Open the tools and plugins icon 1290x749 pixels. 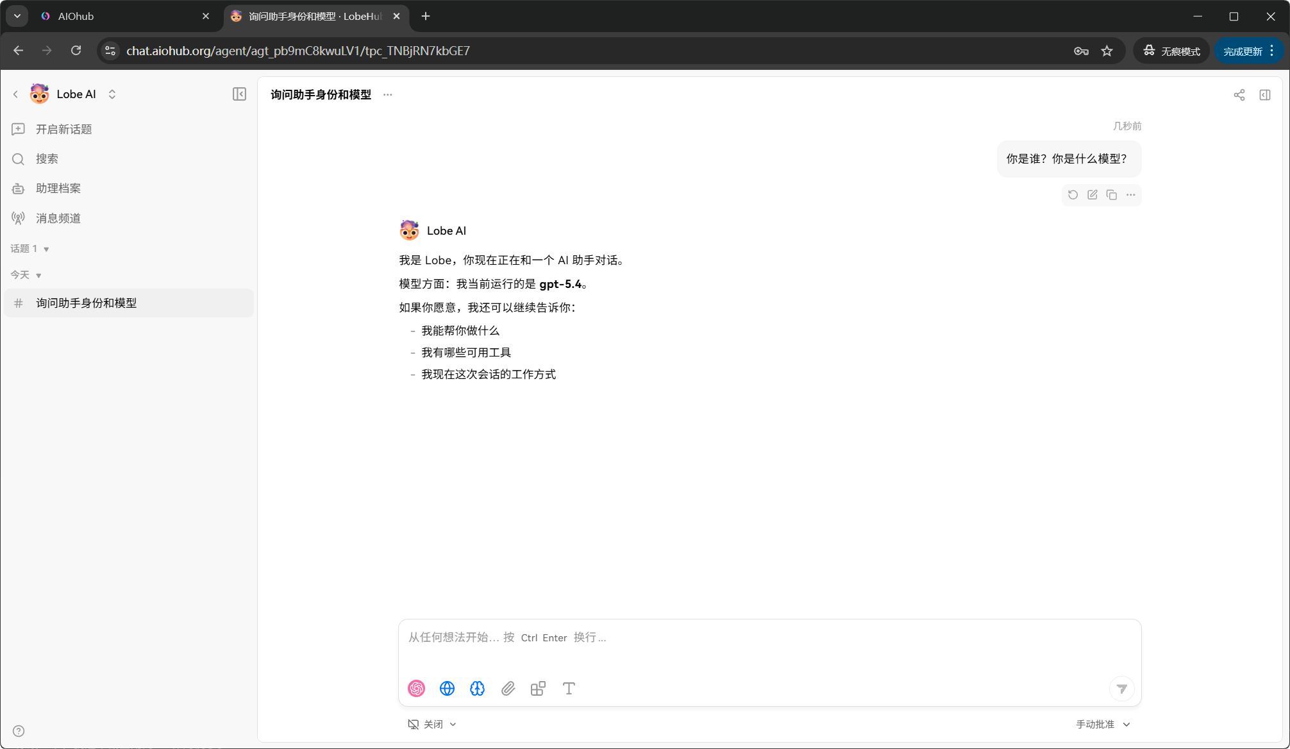pyautogui.click(x=539, y=689)
